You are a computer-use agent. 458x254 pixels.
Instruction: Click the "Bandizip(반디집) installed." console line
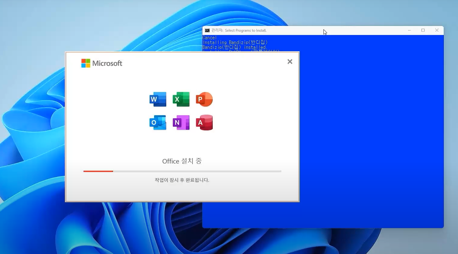[x=234, y=47]
